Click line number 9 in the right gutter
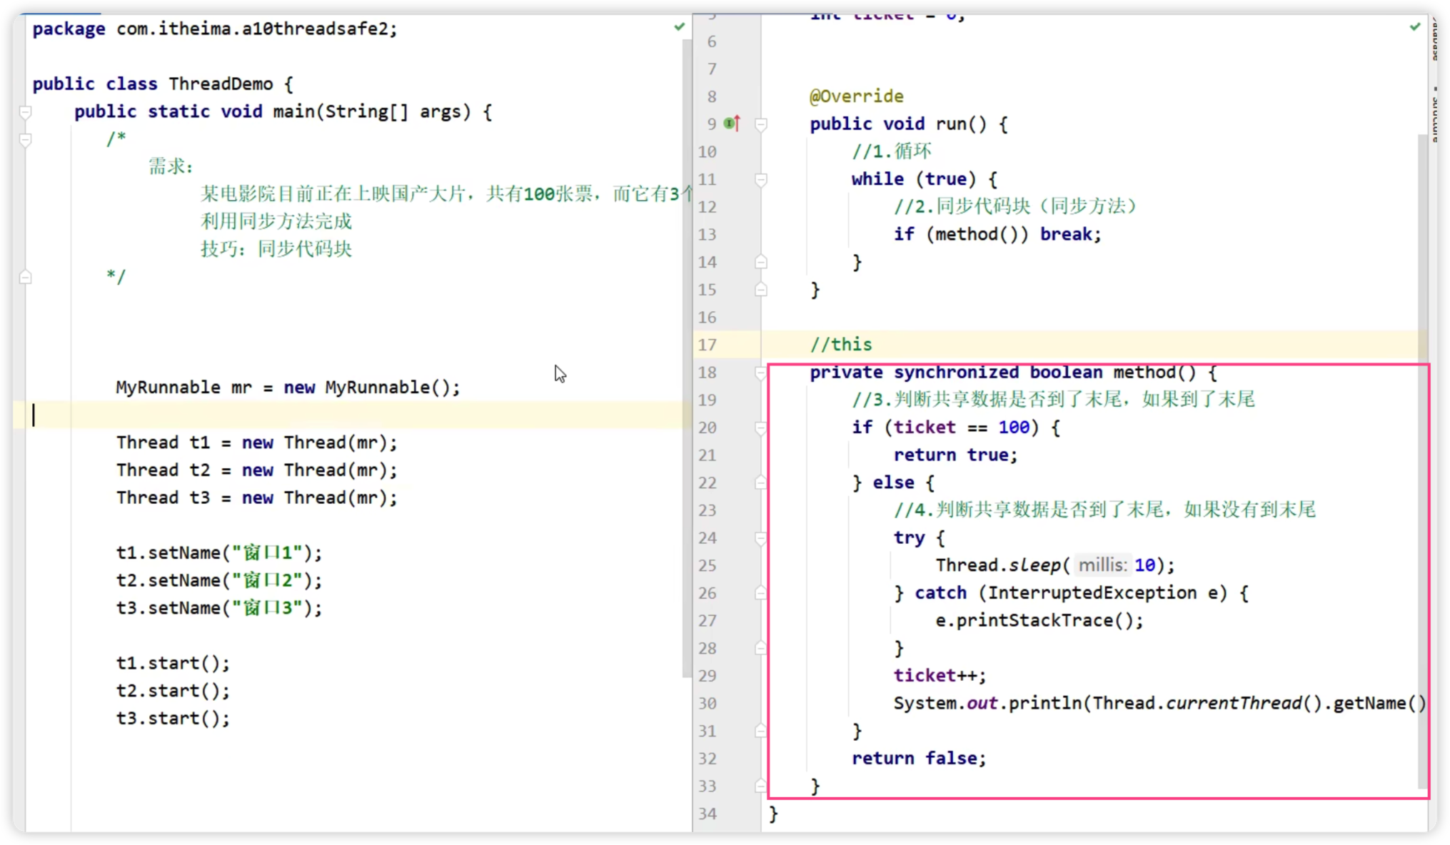 pos(712,124)
